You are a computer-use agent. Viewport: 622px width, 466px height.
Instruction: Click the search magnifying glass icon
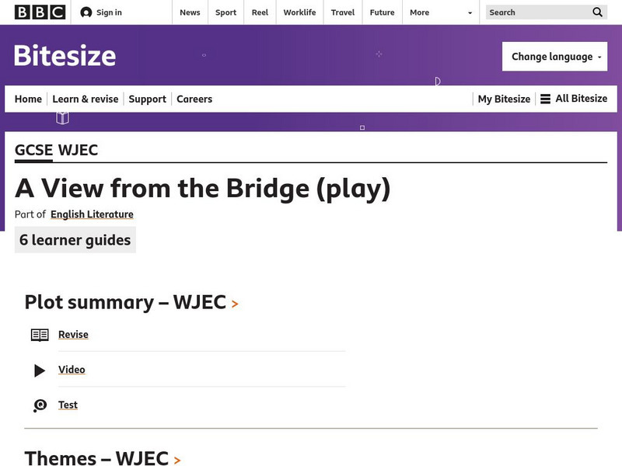(597, 12)
